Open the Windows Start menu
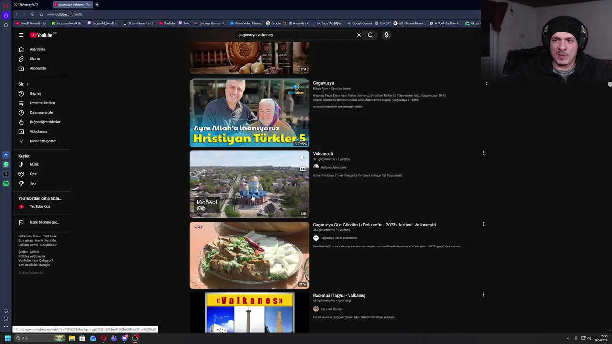The width and height of the screenshot is (612, 344). (x=7, y=338)
